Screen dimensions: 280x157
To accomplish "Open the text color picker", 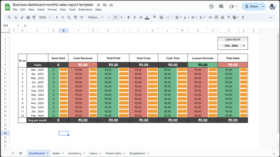I will tap(147, 17).
